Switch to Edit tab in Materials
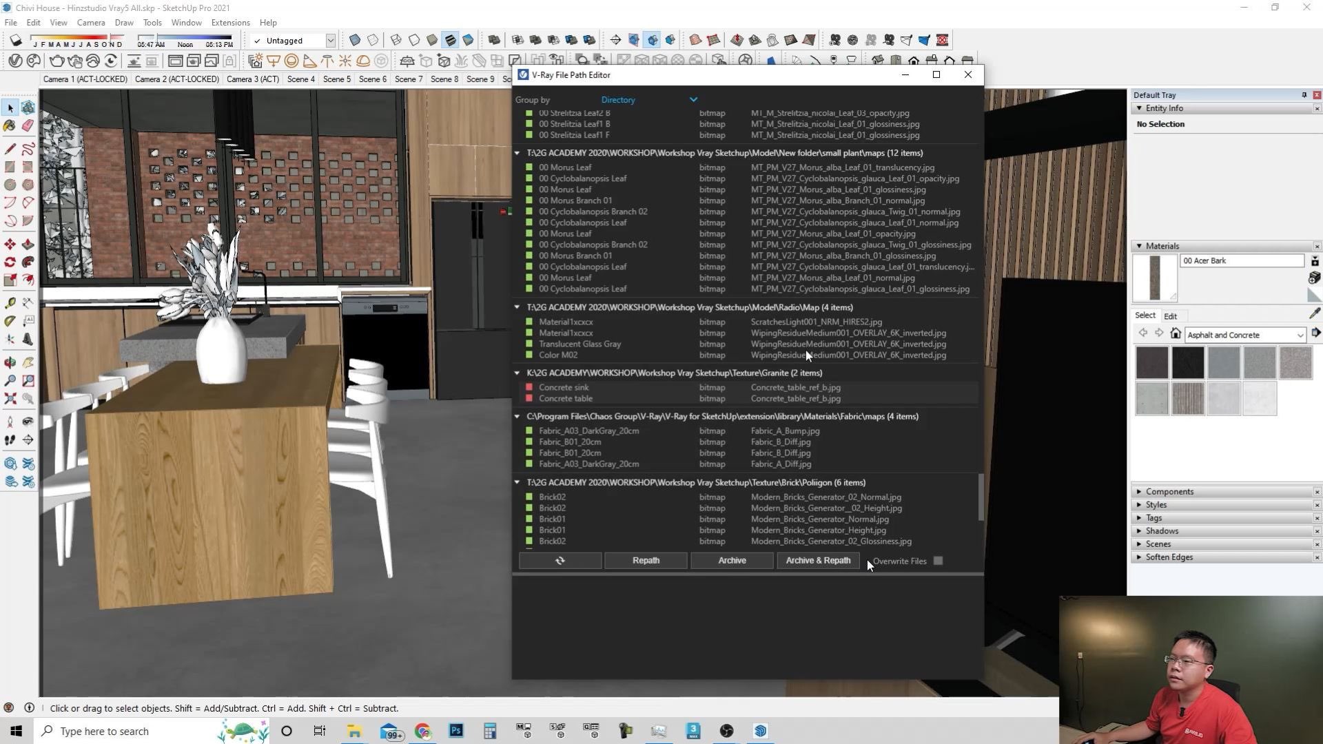The height and width of the screenshot is (744, 1323). point(1170,316)
